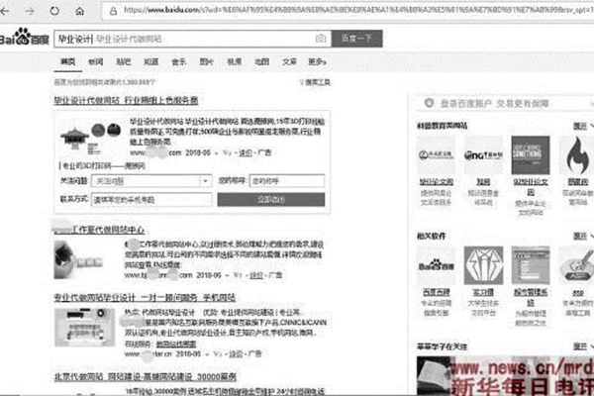
Task: Click the lock icon in the address bar
Action: tap(113, 11)
